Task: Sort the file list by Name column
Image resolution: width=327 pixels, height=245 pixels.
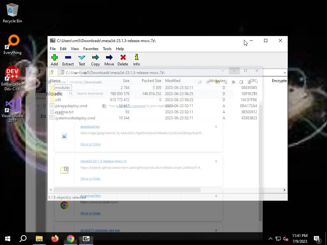Action: 55,81
